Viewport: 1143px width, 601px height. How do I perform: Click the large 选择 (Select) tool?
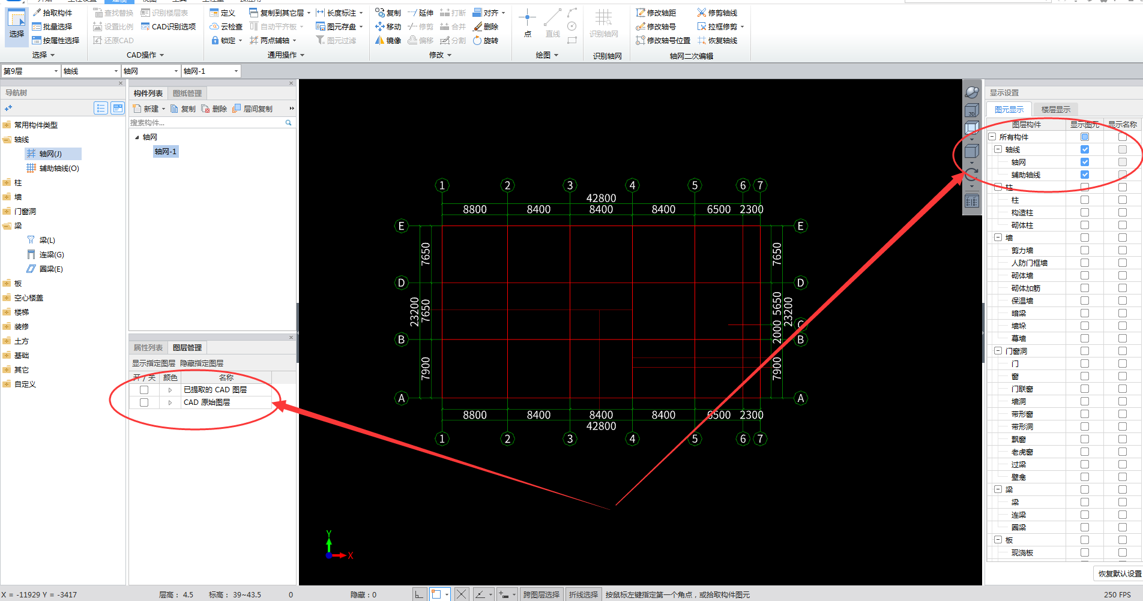[x=16, y=26]
